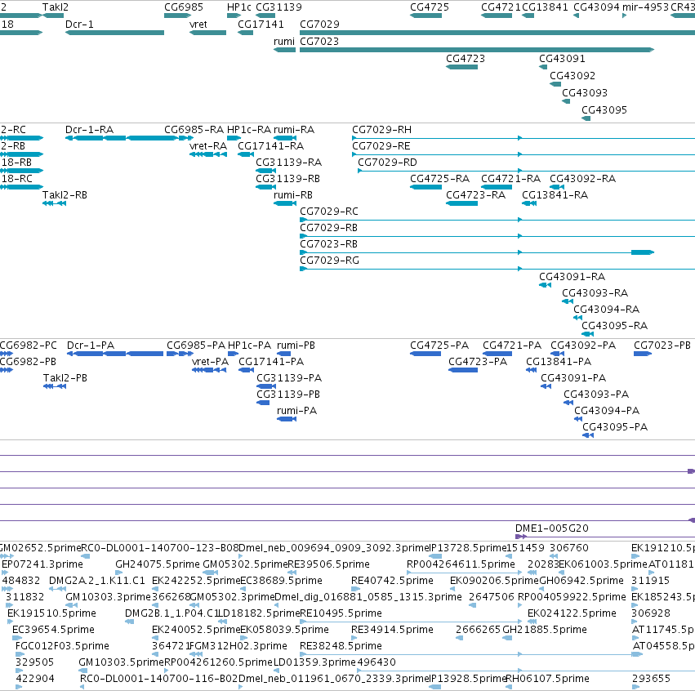Click the CG4723-PA protein label
Image resolution: width=695 pixels, height=691 pixels.
[478, 362]
